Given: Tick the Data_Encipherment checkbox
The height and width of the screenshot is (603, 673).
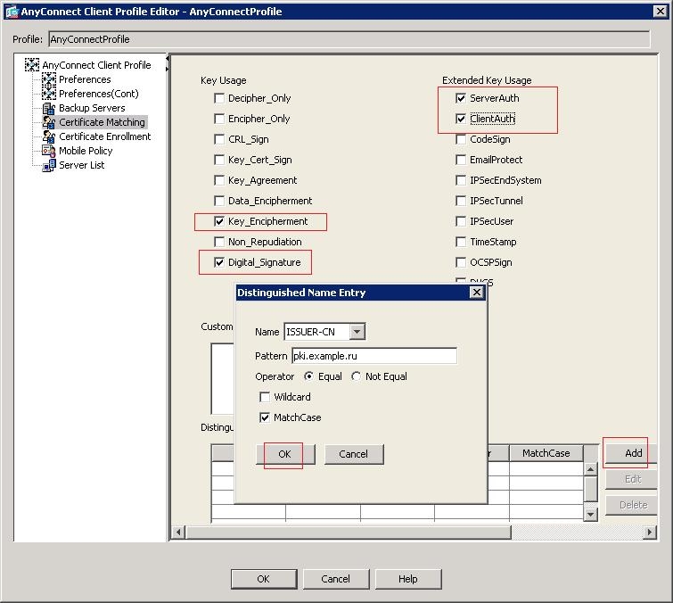Looking at the screenshot, I should point(219,201).
